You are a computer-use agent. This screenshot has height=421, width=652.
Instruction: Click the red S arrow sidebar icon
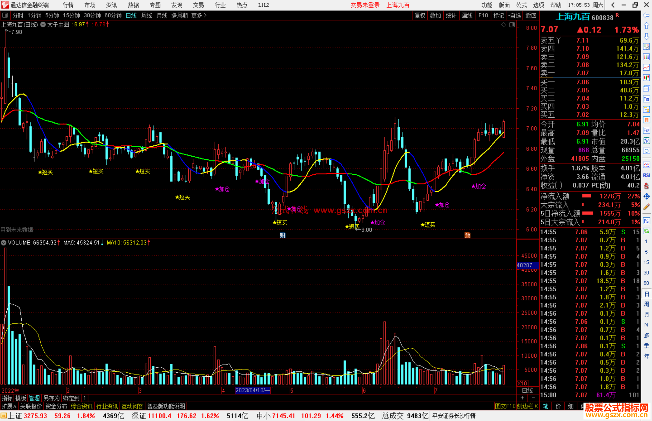pos(646,186)
